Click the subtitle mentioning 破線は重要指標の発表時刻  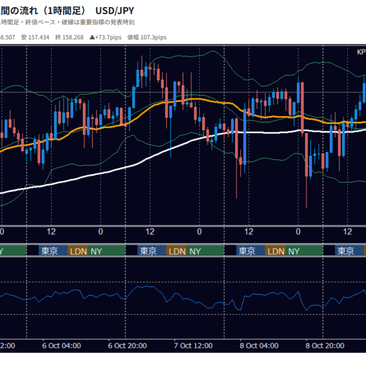67,23
